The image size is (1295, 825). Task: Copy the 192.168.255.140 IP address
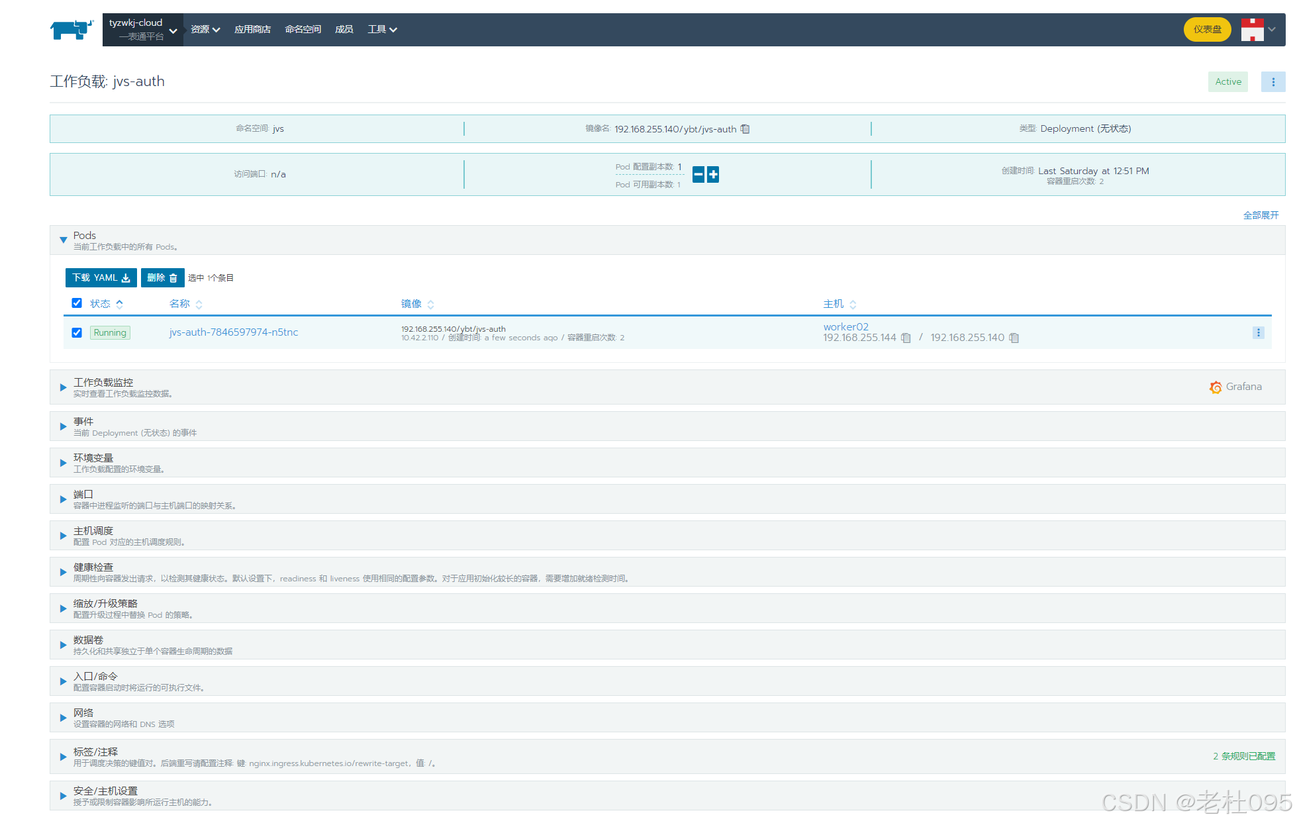(x=1014, y=338)
